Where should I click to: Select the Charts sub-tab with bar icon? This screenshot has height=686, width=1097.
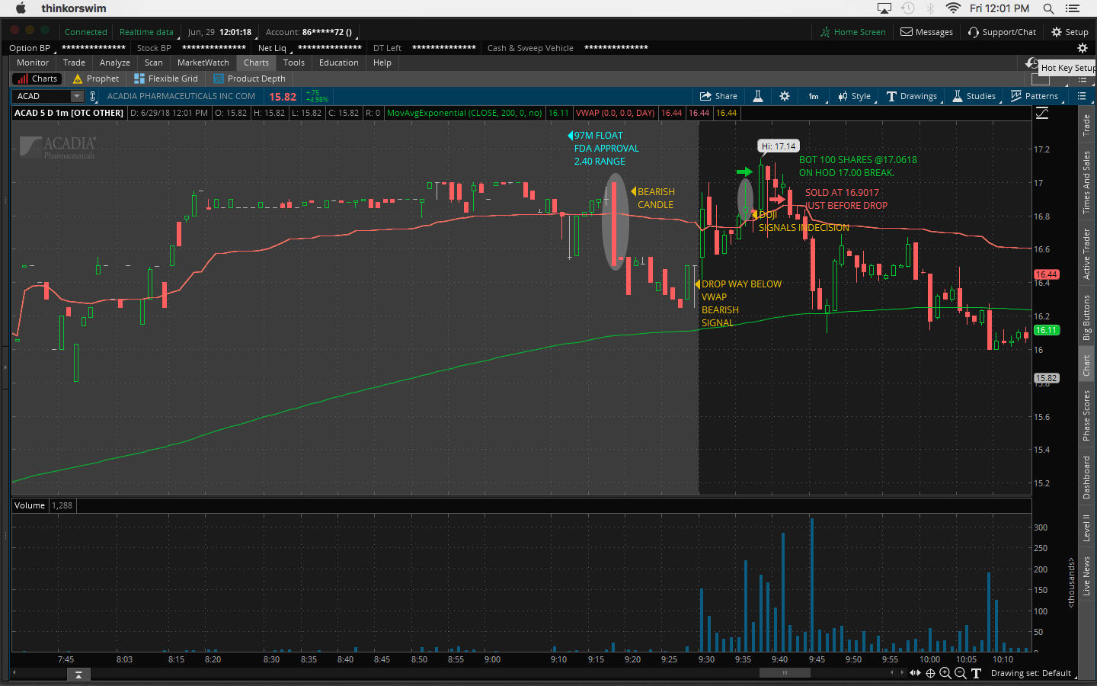38,79
